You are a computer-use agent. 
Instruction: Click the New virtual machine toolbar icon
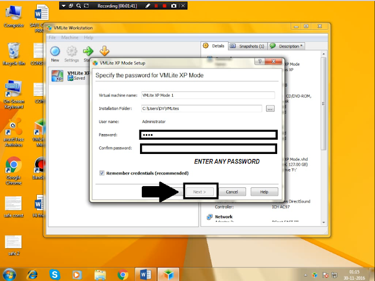[55, 54]
